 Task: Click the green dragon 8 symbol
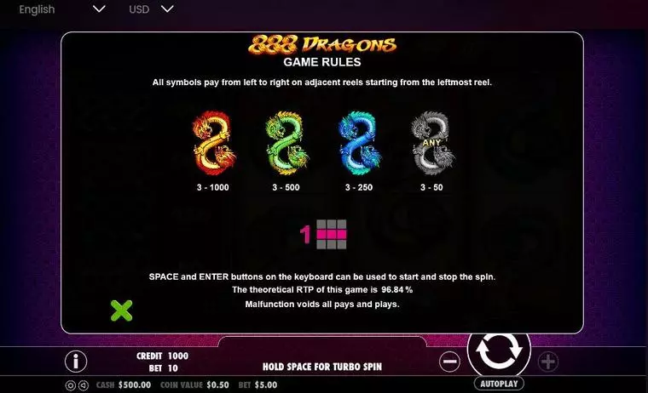pos(286,143)
